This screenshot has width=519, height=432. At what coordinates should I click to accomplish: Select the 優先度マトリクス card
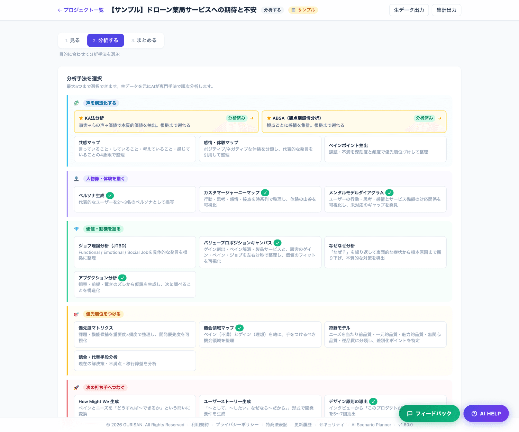tap(135, 334)
